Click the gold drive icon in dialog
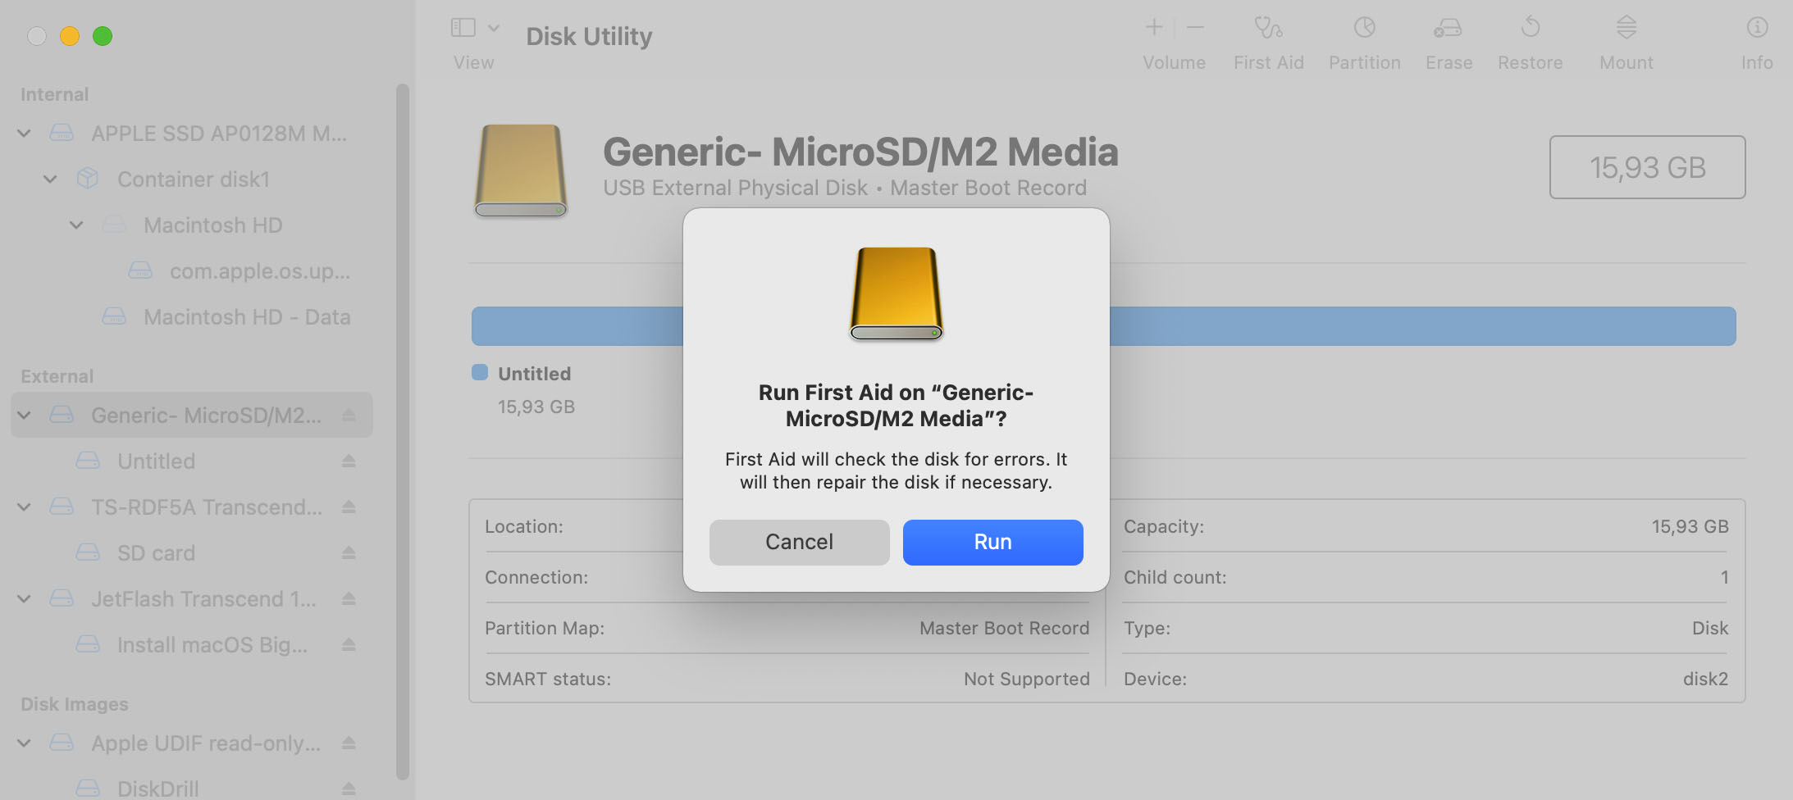This screenshot has height=800, width=1793. coord(896,293)
